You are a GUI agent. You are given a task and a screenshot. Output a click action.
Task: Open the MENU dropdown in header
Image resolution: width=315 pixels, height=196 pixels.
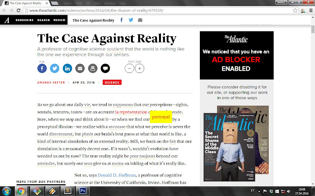click(x=59, y=20)
